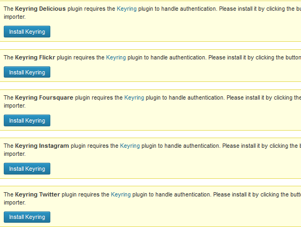The image size is (301, 227).
Task: Open the Keyring link in Instagram notice
Action: click(x=130, y=146)
